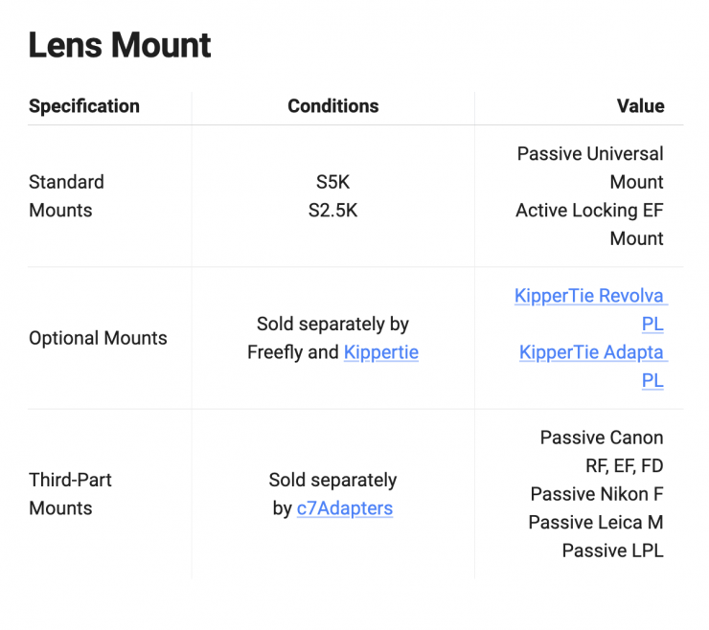709x630 pixels.
Task: Select the Passive Universal Mount value
Action: pos(590,168)
